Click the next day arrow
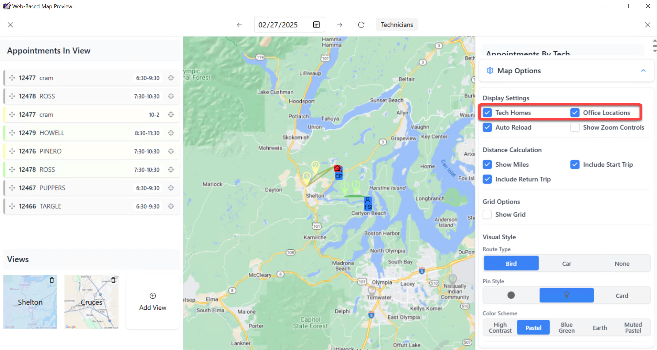This screenshot has width=657, height=350. tap(340, 25)
